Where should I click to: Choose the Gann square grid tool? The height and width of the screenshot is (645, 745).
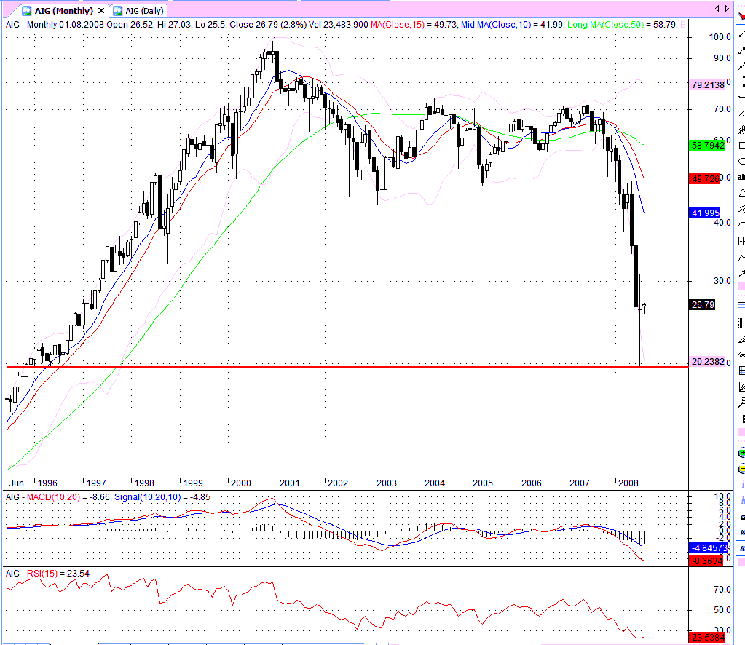741,371
